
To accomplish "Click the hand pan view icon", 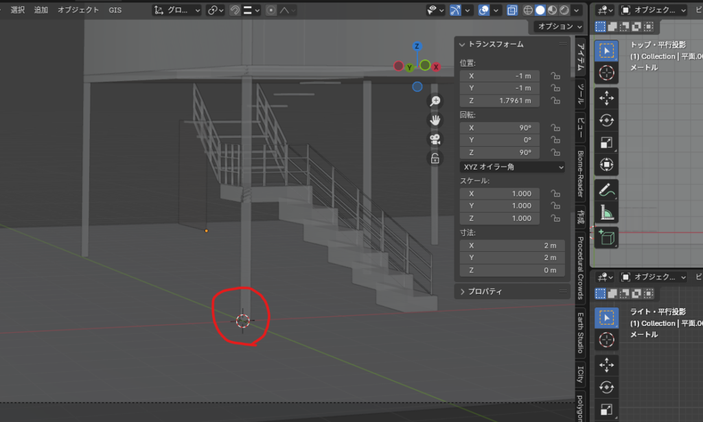I will click(x=435, y=120).
